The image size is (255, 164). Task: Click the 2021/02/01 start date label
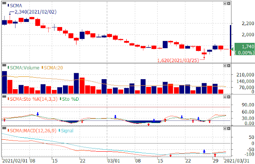[x=15, y=161]
